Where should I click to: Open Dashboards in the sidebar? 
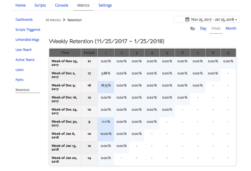point(24,20)
